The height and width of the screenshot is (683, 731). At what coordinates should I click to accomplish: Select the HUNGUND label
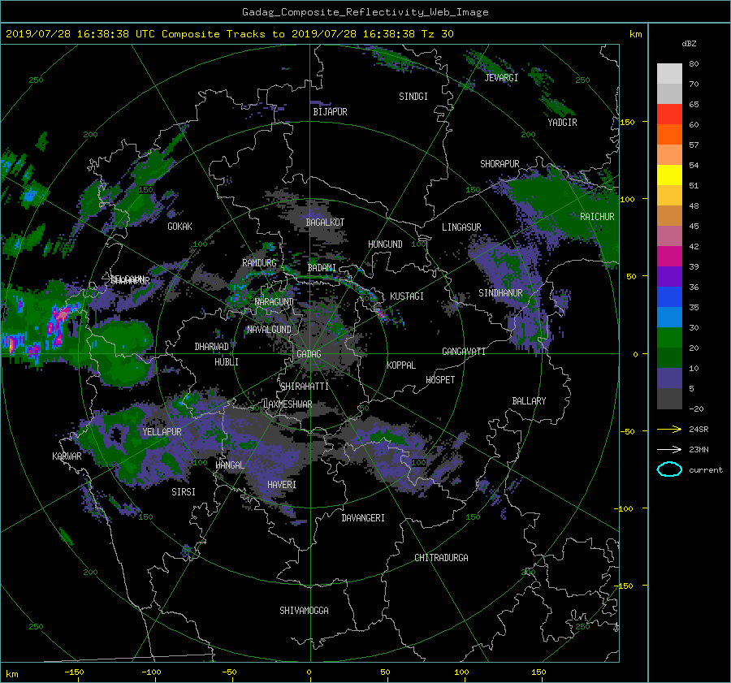pyautogui.click(x=385, y=244)
